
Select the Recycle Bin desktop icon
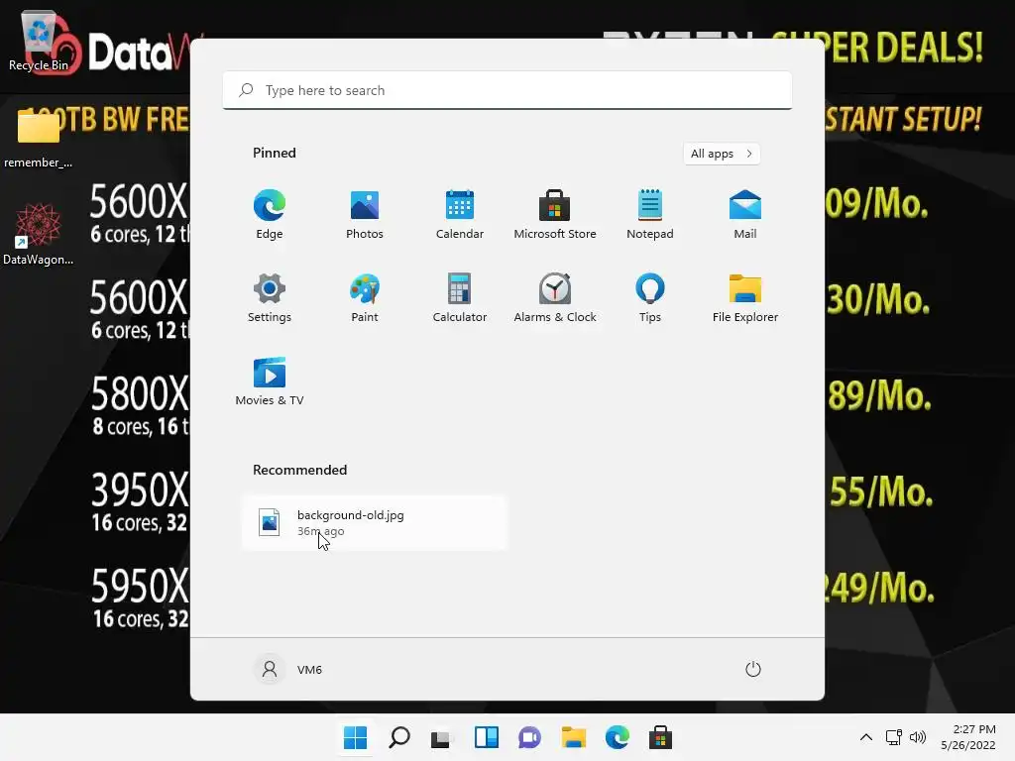[x=39, y=42]
